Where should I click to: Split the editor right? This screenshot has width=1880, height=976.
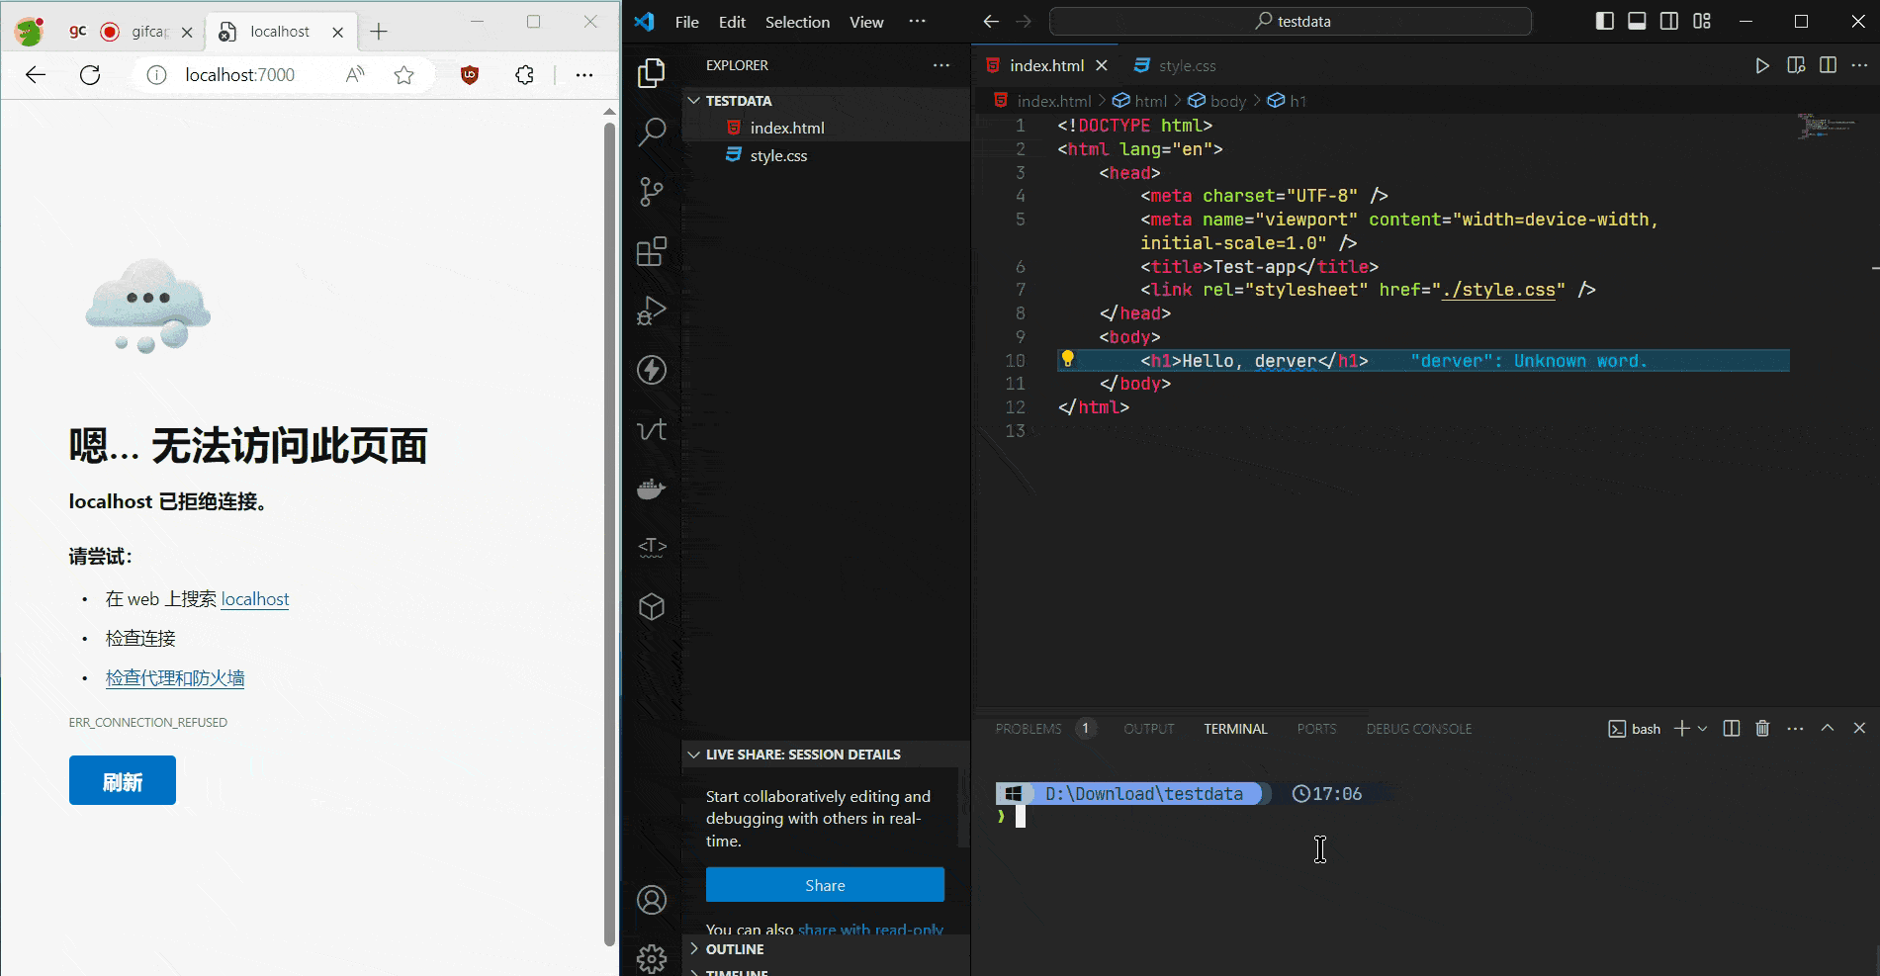coord(1828,65)
